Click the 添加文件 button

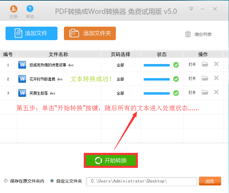pos(31,33)
